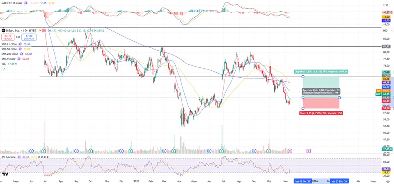Open the earnings E marker beneath April 2025 candles
Viewport: 394px width, 184px height.
tap(174, 151)
